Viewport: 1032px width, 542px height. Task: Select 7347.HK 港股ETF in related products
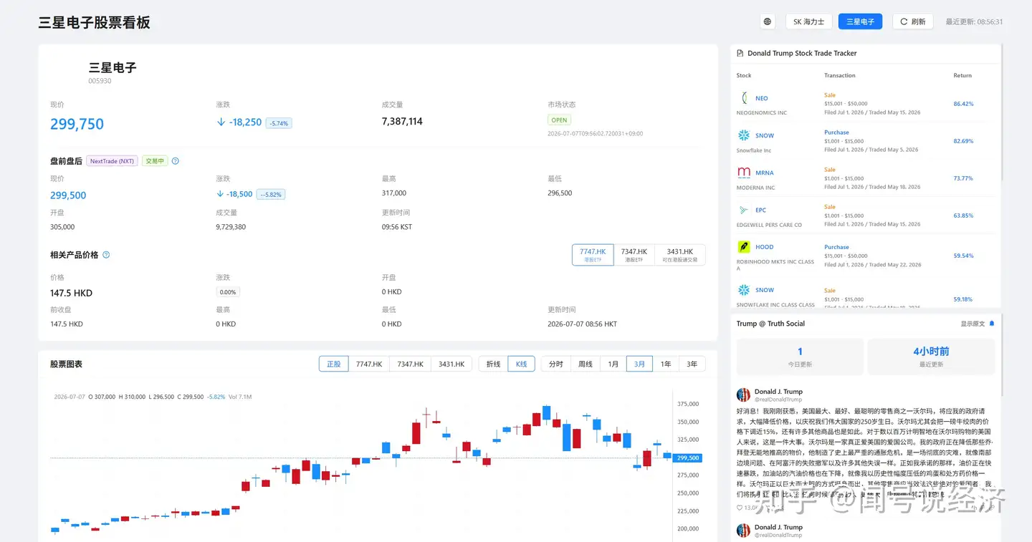[634, 255]
